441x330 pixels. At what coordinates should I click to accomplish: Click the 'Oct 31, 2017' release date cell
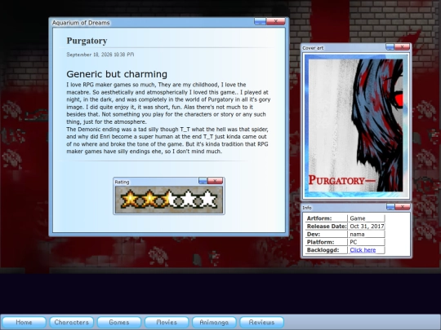click(367, 227)
